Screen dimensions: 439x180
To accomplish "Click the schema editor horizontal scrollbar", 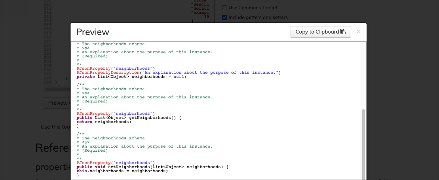I will pyautogui.click(x=57, y=89).
